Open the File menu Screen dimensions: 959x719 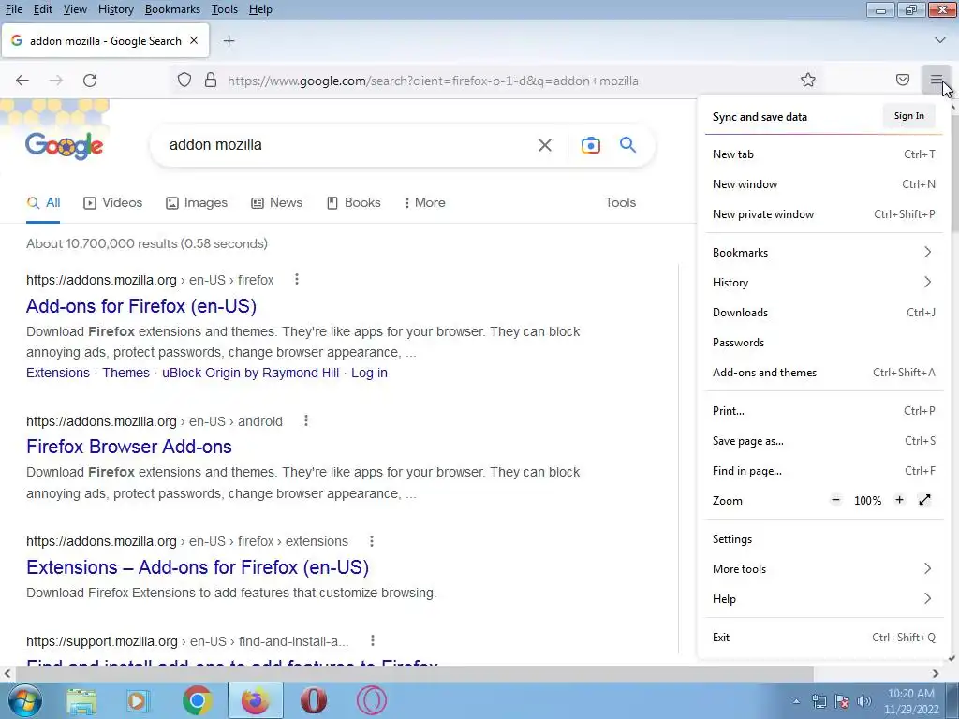pos(13,9)
